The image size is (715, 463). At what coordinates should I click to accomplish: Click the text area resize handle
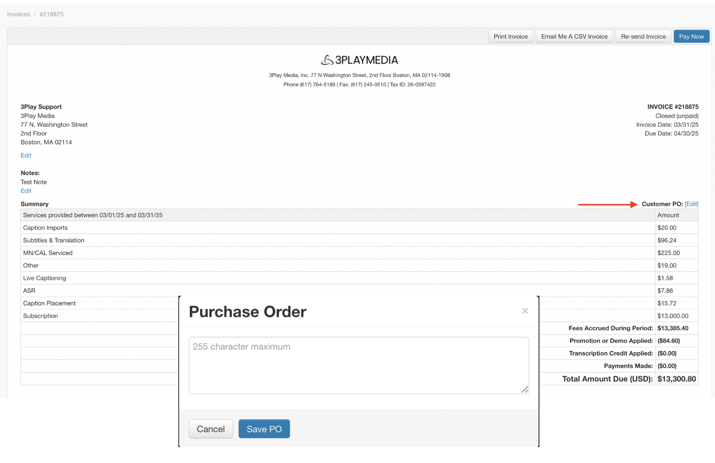tap(525, 390)
